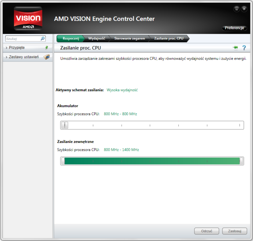
Task: Minimize the Control Center window
Action: [237, 9]
